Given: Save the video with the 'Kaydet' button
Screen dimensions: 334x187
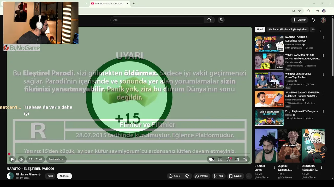Looking at the screenshot, I should click(235, 176).
